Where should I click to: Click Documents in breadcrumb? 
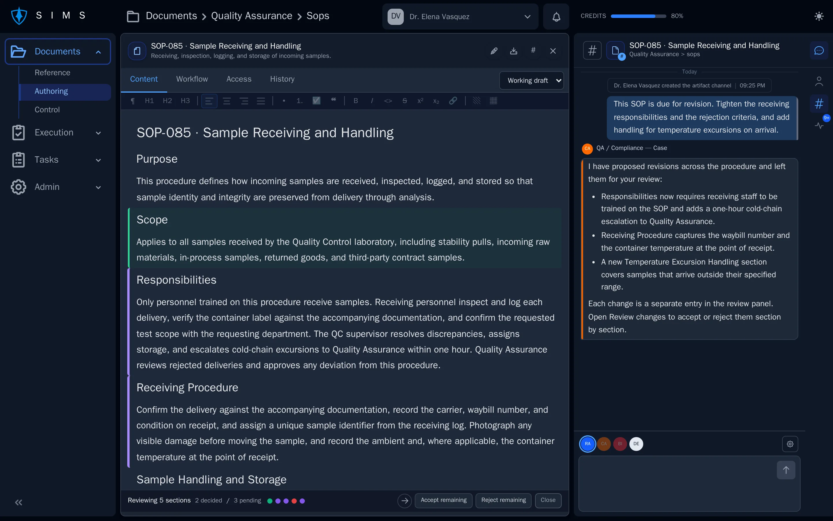click(172, 16)
